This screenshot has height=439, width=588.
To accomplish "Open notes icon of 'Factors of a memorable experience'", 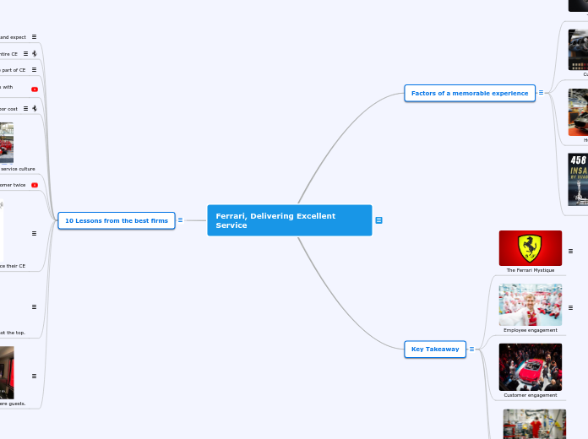I will (x=541, y=92).
